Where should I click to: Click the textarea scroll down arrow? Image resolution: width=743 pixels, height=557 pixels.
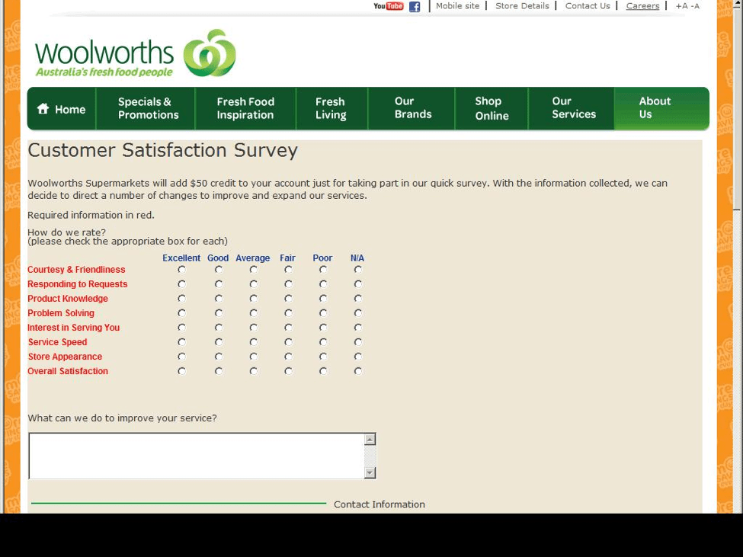coord(370,472)
